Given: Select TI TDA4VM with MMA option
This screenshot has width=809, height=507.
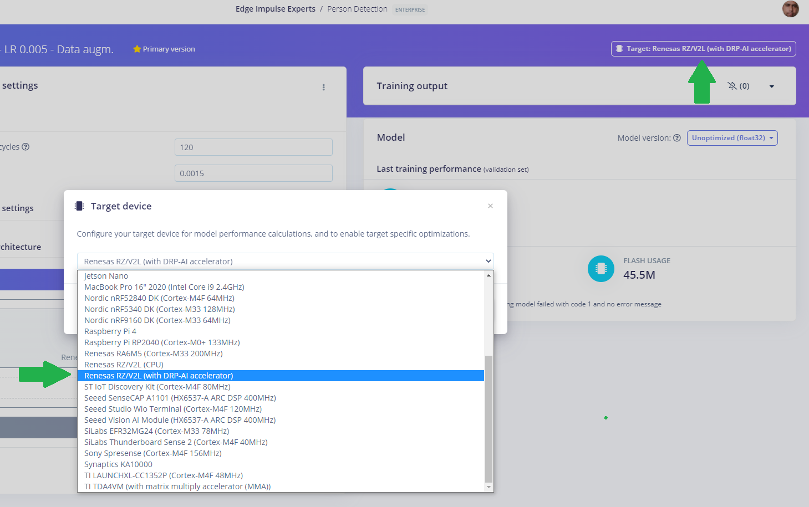Looking at the screenshot, I should pyautogui.click(x=281, y=486).
